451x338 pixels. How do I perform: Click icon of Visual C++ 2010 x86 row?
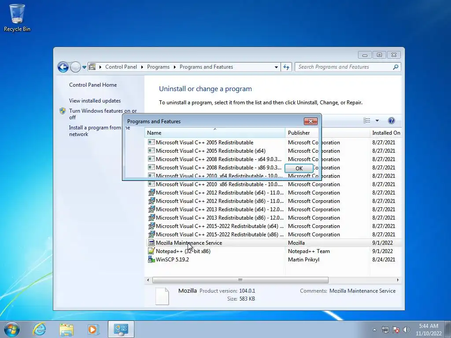coord(152,184)
